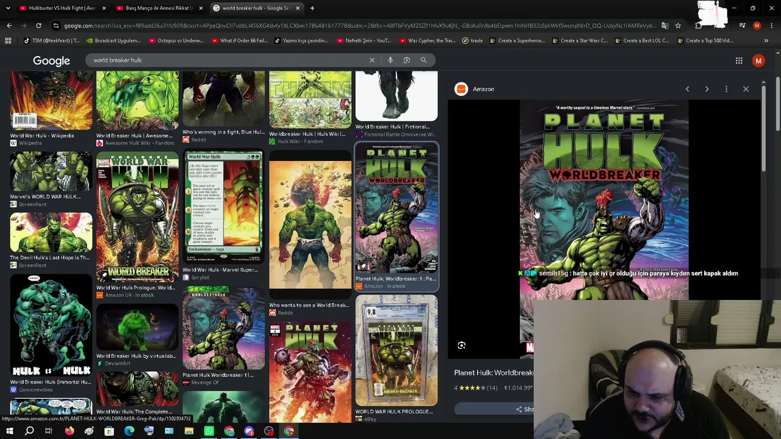
Task: Search inside image with the Lens icon
Action: click(x=461, y=345)
